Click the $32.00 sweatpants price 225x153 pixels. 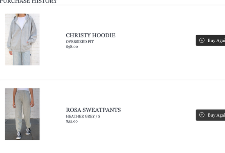72,122
